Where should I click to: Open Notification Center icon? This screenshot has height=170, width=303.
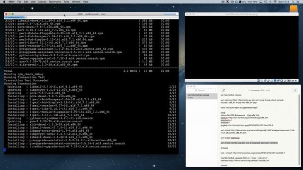pyautogui.click(x=298, y=2)
